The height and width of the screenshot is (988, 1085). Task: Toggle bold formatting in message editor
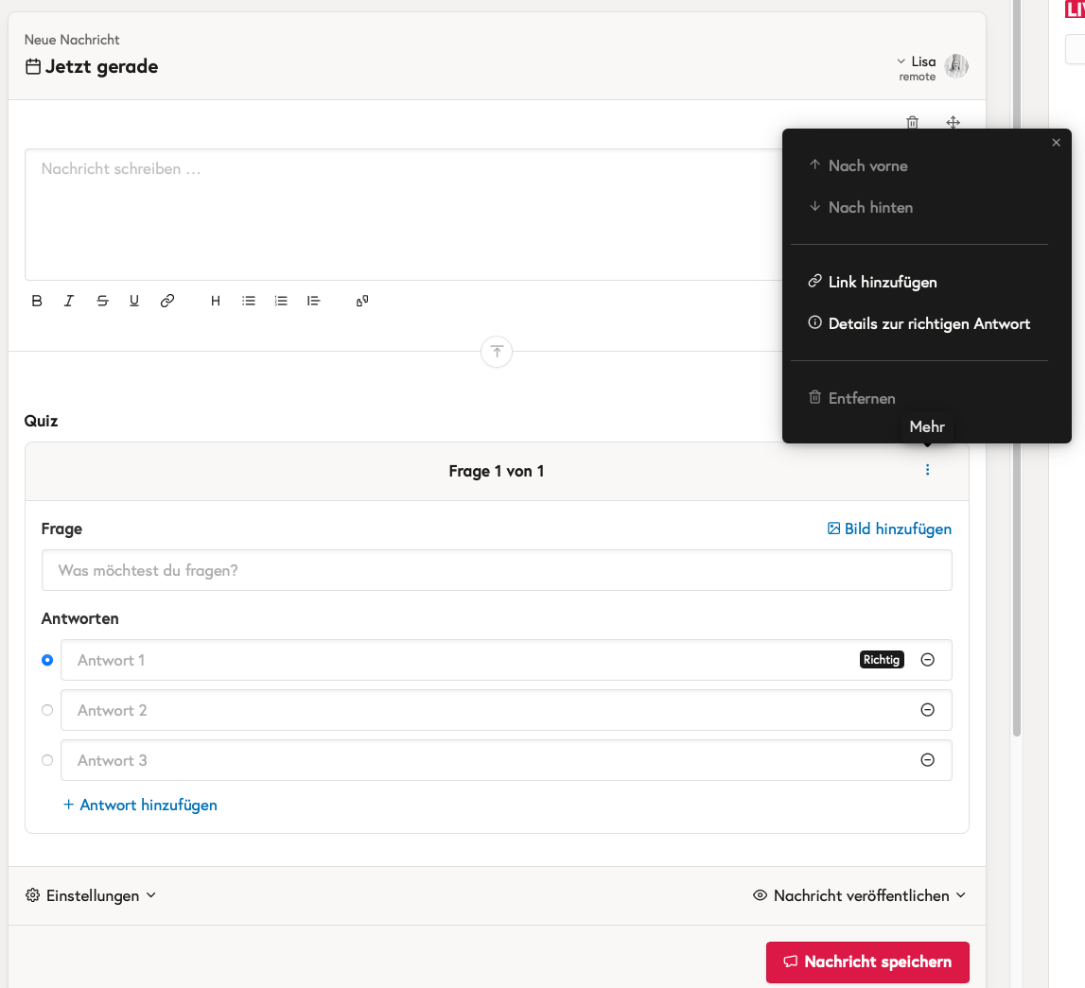click(x=38, y=301)
